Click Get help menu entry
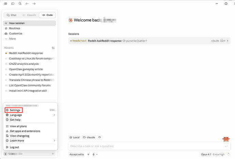The image size is (235, 159). pyautogui.click(x=30, y=120)
